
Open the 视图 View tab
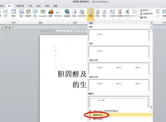click(x=55, y=6)
